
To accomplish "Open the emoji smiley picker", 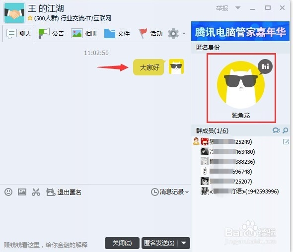I will (x=8, y=192).
